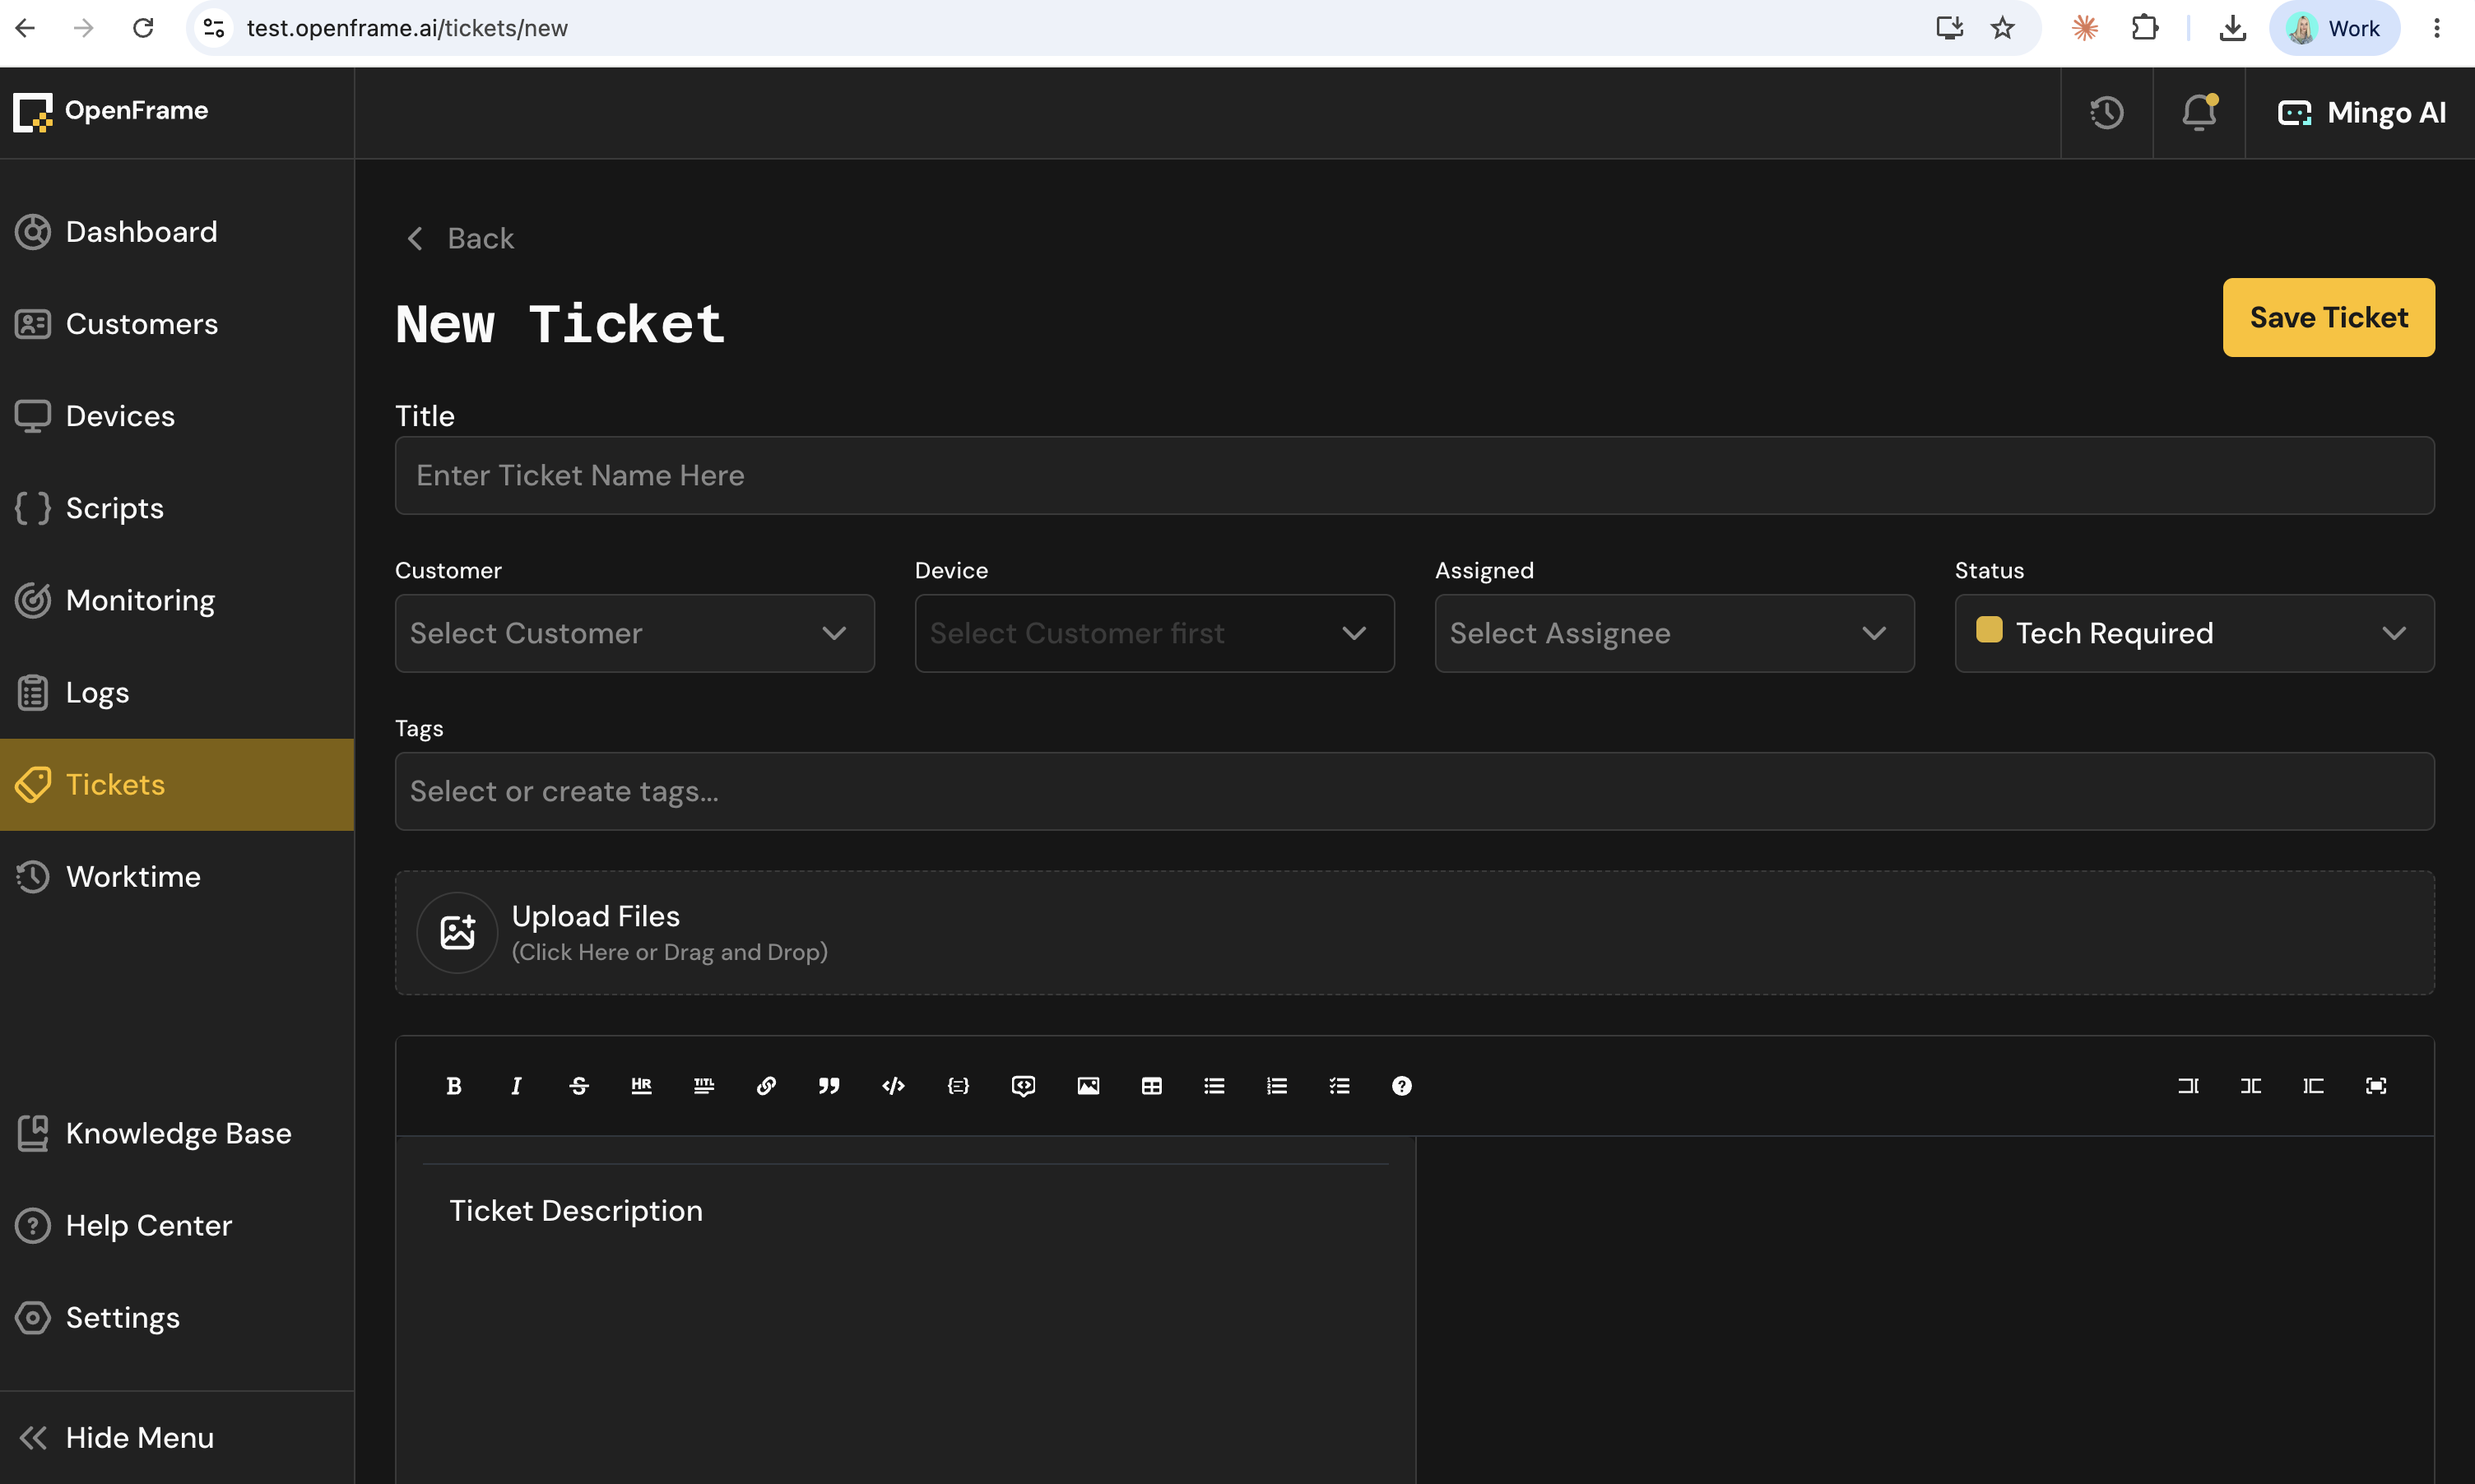Image resolution: width=2475 pixels, height=1484 pixels.
Task: Open editor help via the question mark icon
Action: coord(1402,1086)
